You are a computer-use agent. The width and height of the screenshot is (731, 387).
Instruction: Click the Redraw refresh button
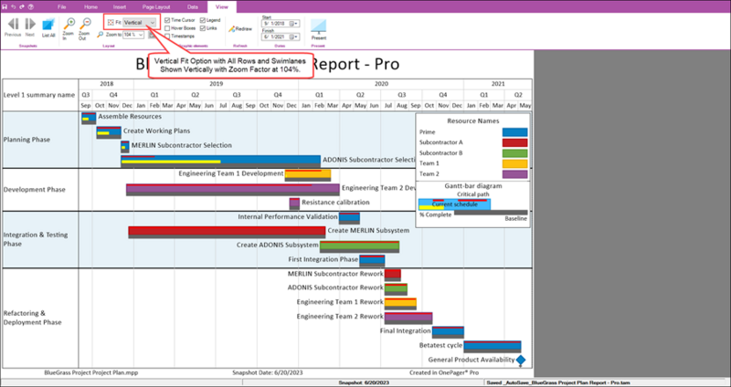click(x=240, y=29)
